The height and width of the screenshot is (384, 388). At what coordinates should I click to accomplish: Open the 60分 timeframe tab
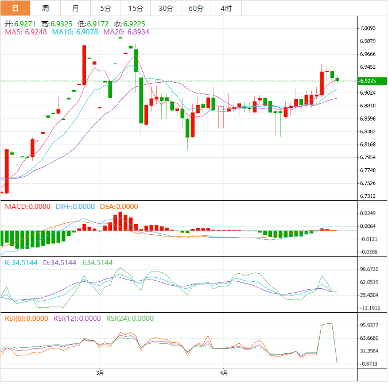pos(196,8)
